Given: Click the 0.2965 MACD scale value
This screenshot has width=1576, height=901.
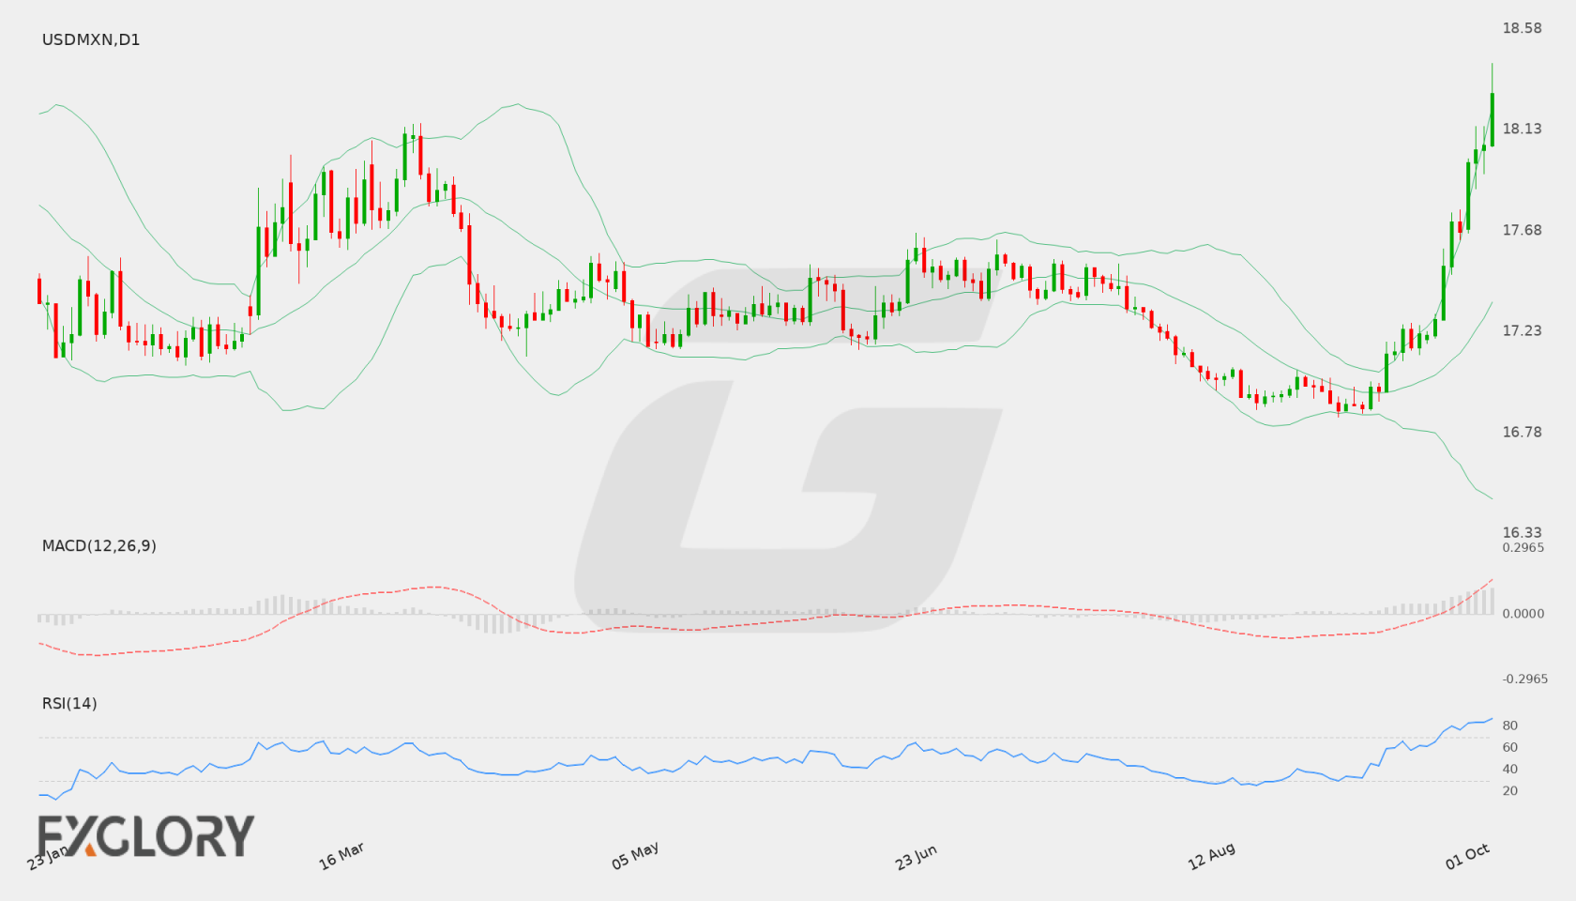Looking at the screenshot, I should [x=1523, y=547].
